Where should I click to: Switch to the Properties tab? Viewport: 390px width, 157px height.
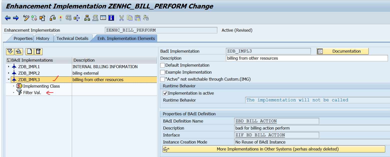tap(23, 38)
